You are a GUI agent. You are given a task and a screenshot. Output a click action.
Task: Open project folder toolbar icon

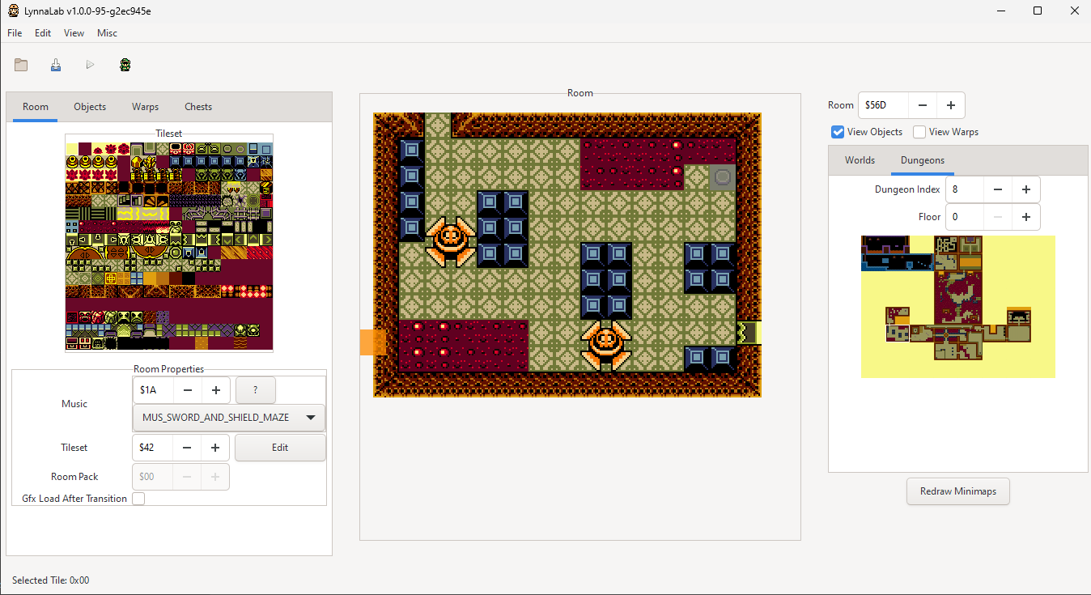(21, 65)
